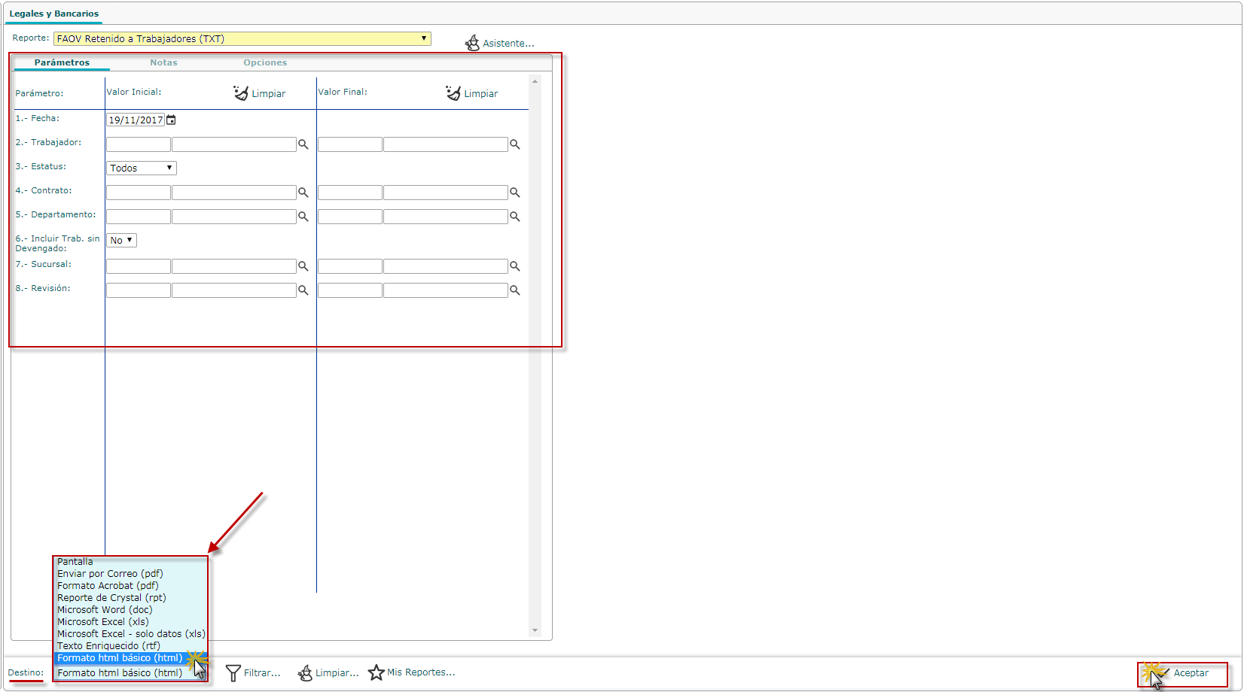Open the Asistente wizard icon

(472, 43)
